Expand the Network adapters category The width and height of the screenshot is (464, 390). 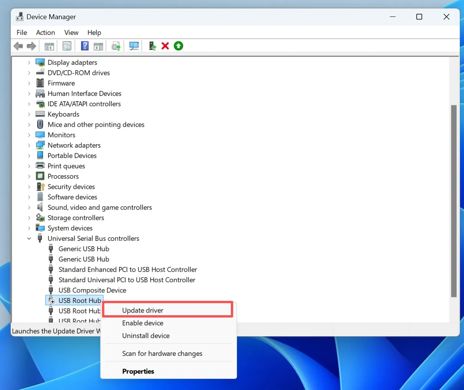29,145
